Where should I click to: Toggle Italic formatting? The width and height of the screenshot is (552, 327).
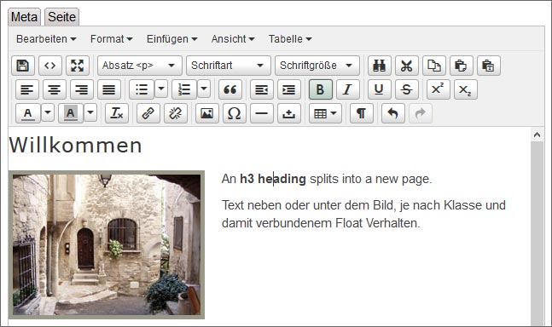tap(348, 89)
